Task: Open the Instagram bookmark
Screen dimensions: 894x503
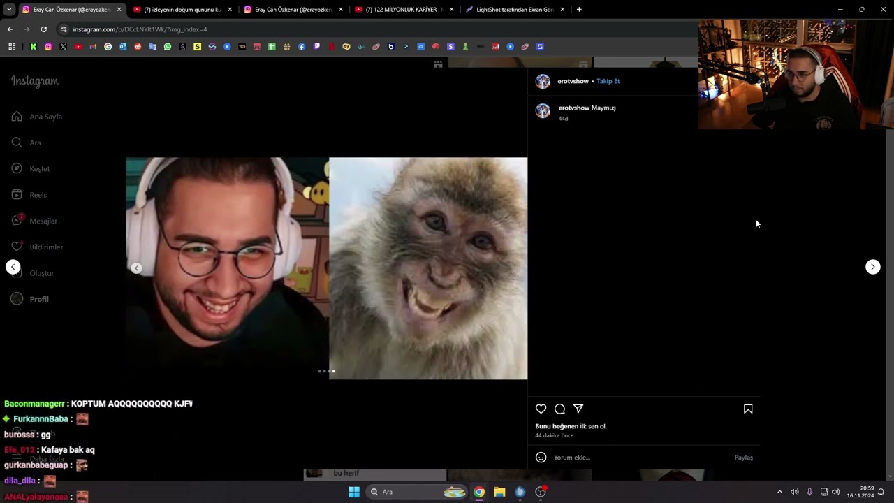Action: click(x=48, y=47)
